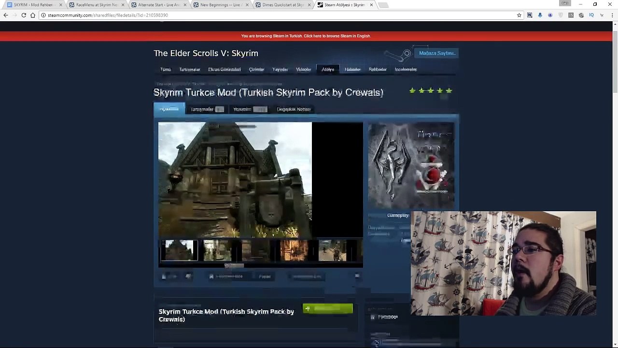
Task: Open the Çizimler tab
Action: [256, 70]
